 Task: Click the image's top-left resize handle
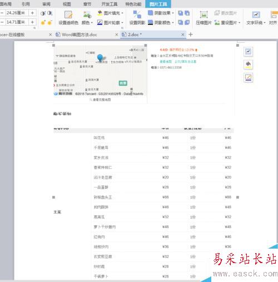54,45
